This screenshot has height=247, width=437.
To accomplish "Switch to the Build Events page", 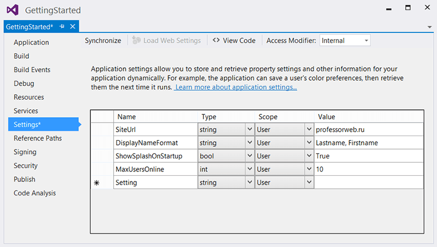I will tap(32, 69).
